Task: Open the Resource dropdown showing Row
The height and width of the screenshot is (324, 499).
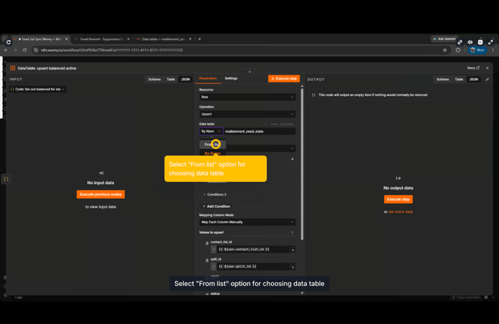Action: tap(247, 97)
